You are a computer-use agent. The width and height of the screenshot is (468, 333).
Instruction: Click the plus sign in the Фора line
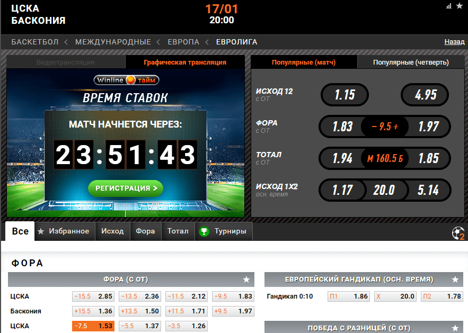(x=396, y=127)
